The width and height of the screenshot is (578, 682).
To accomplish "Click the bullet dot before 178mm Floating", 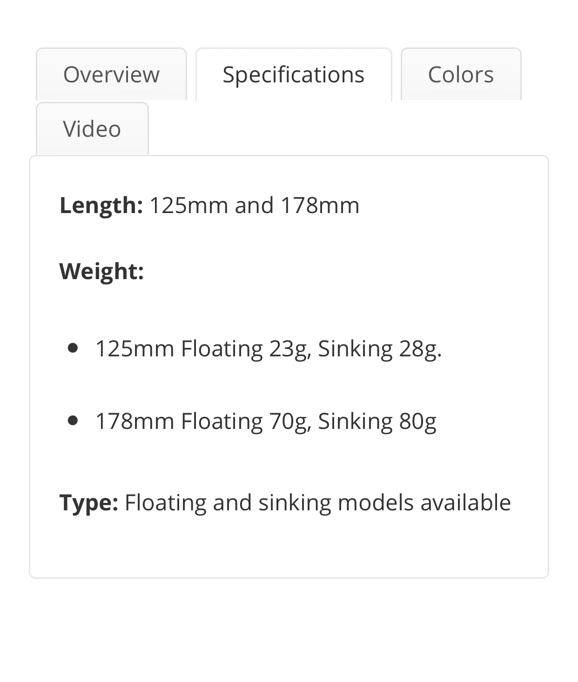I will pos(73,421).
